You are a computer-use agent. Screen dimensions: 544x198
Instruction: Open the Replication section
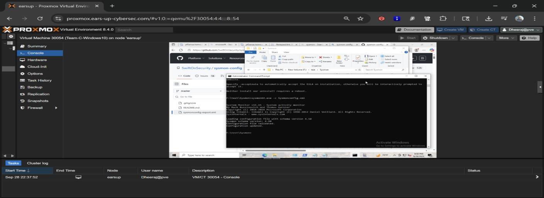coord(40,94)
